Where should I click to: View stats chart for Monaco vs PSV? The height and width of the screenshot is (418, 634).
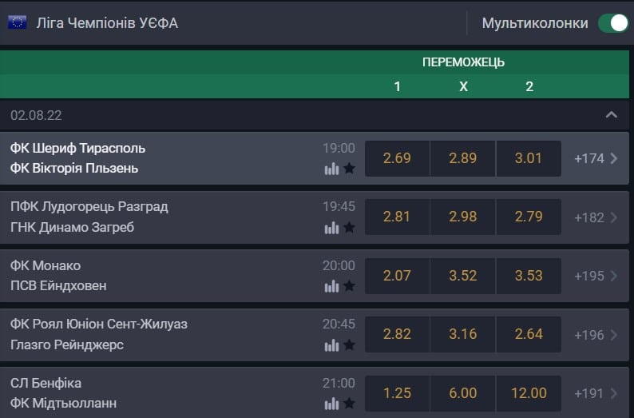coord(331,286)
